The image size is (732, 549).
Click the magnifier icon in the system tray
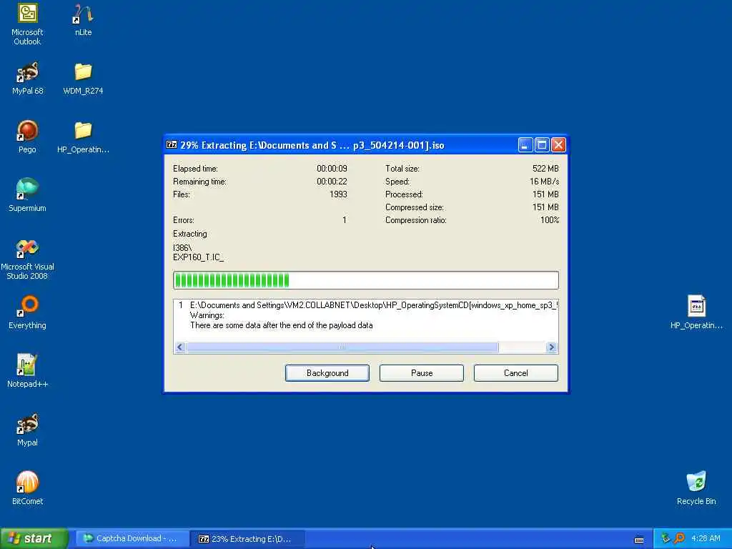tap(679, 538)
